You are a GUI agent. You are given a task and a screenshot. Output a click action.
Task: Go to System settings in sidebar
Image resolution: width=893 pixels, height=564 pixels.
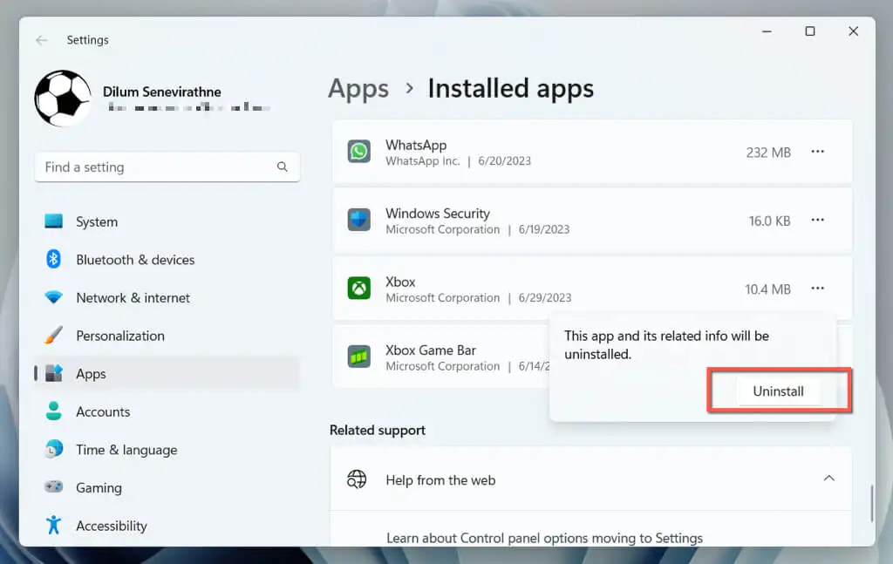(x=96, y=222)
